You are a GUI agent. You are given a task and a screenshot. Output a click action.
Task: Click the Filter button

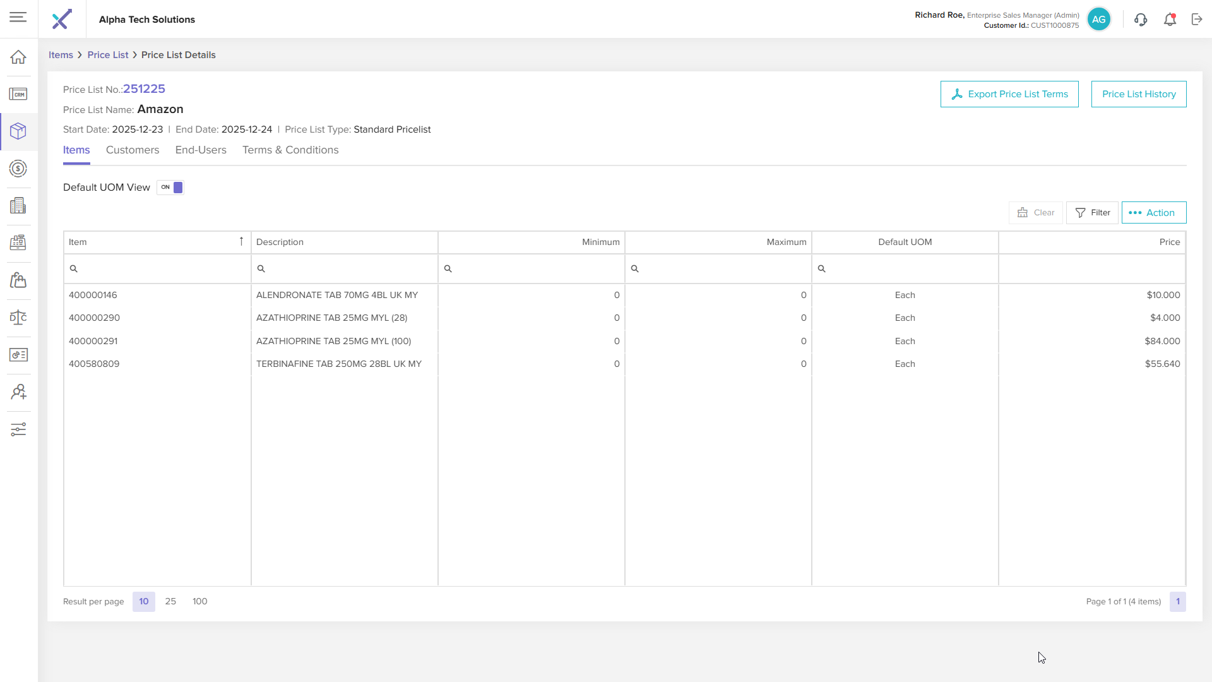coord(1092,213)
